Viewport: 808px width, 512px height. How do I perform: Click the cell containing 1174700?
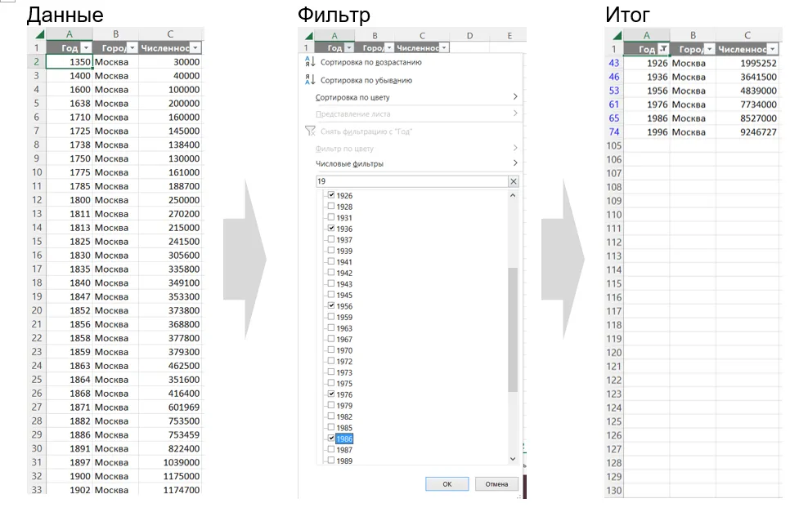(170, 490)
